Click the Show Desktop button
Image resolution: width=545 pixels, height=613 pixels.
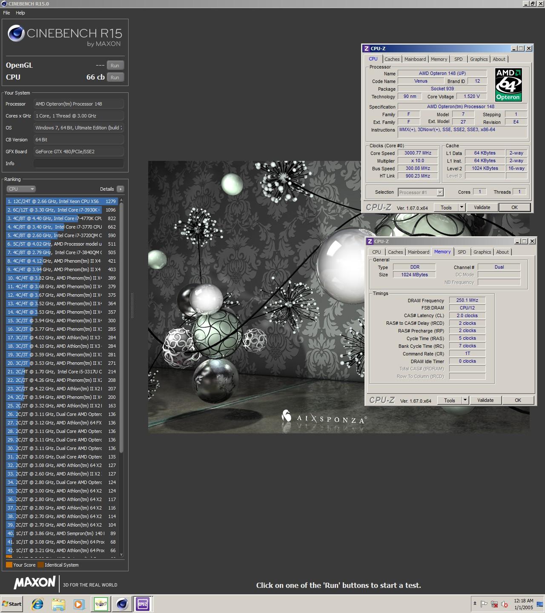[x=540, y=604]
